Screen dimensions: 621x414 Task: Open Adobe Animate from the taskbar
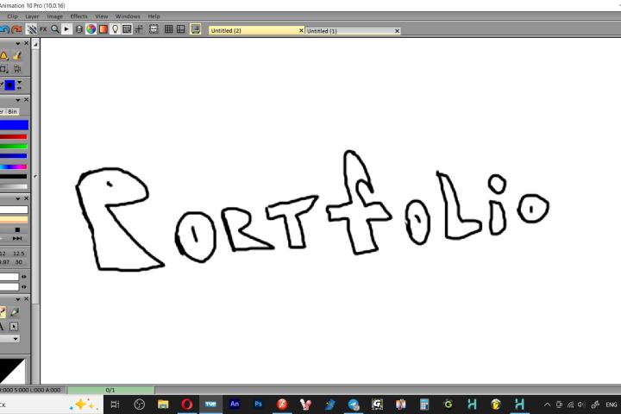pyautogui.click(x=235, y=405)
